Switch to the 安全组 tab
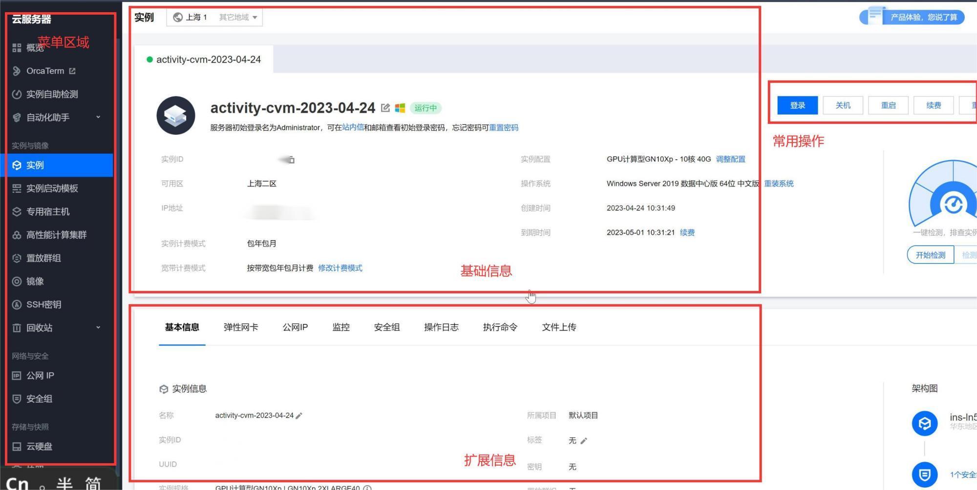The image size is (977, 490). 387,327
